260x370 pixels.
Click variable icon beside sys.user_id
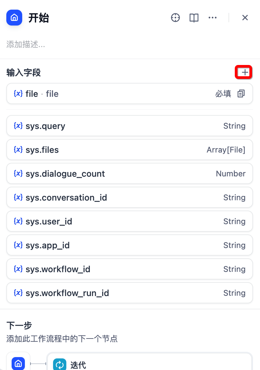(x=18, y=221)
